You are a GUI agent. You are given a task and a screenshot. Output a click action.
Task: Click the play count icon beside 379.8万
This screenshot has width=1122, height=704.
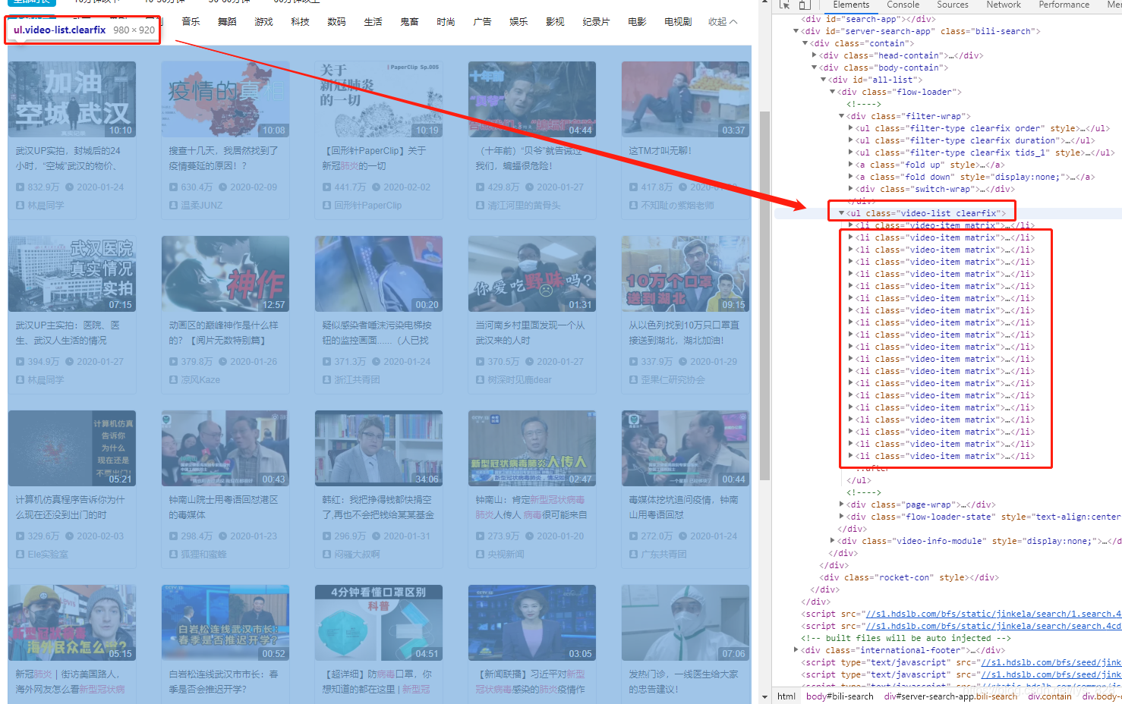(173, 362)
